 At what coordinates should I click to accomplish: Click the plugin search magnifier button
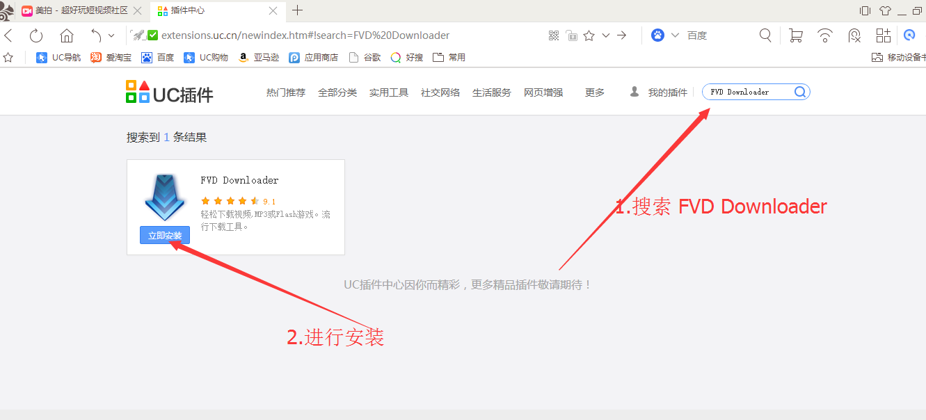800,92
